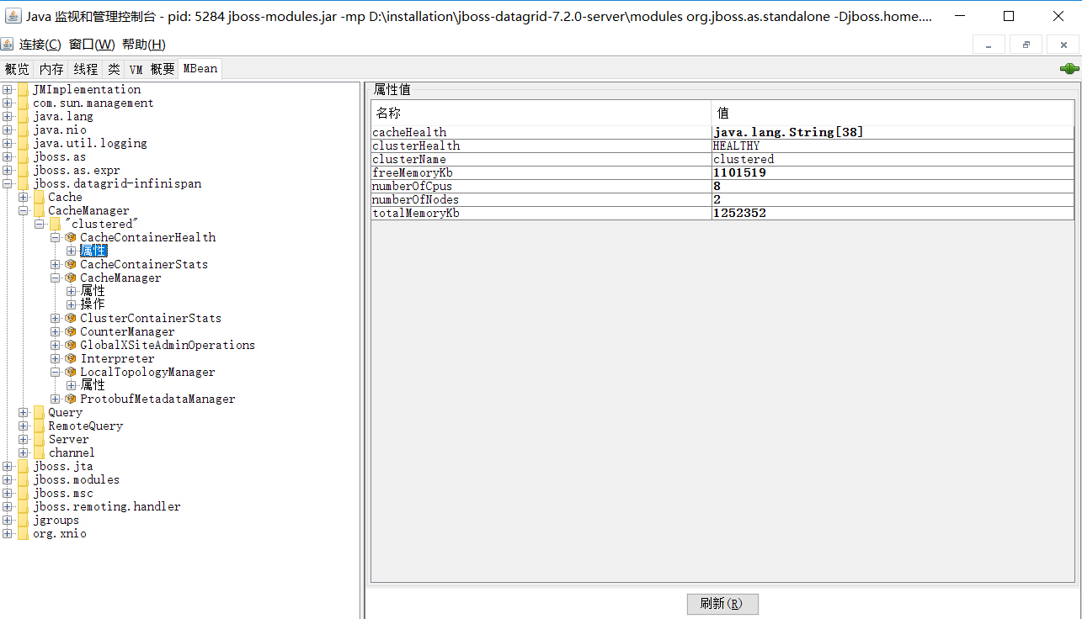
Task: Switch to the 类 tab
Action: click(x=114, y=69)
